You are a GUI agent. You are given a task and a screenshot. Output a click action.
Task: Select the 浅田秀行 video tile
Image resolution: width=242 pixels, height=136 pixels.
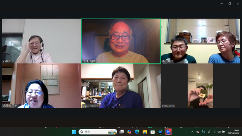click(x=200, y=41)
